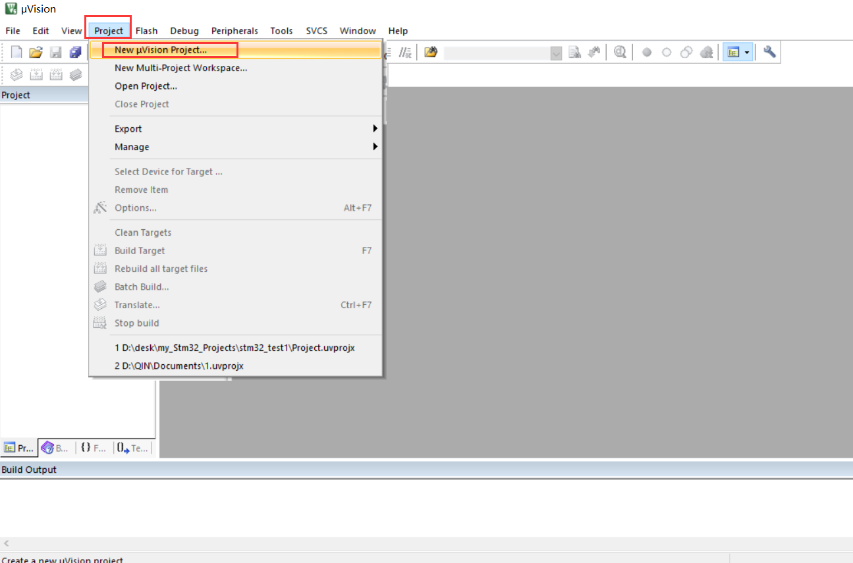Click the Kill All Breakpoints icon
The image size is (853, 563).
(x=706, y=52)
